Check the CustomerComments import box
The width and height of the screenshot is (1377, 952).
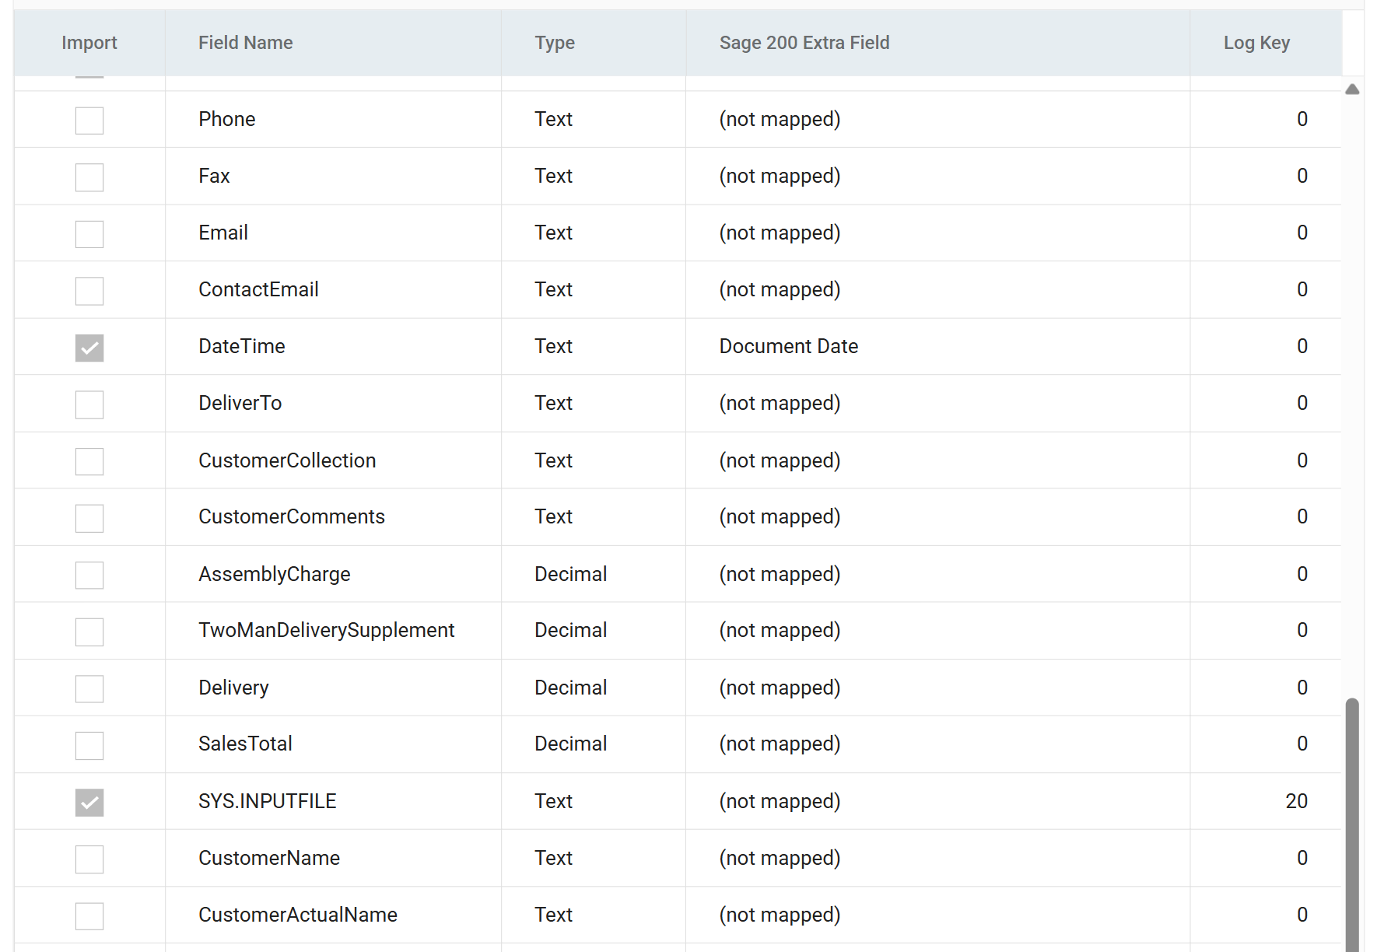[x=89, y=518]
